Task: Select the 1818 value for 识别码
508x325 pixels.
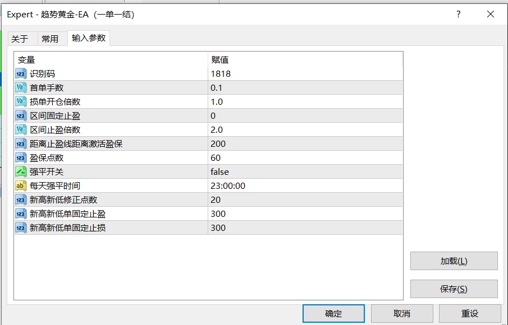Action: 221,74
